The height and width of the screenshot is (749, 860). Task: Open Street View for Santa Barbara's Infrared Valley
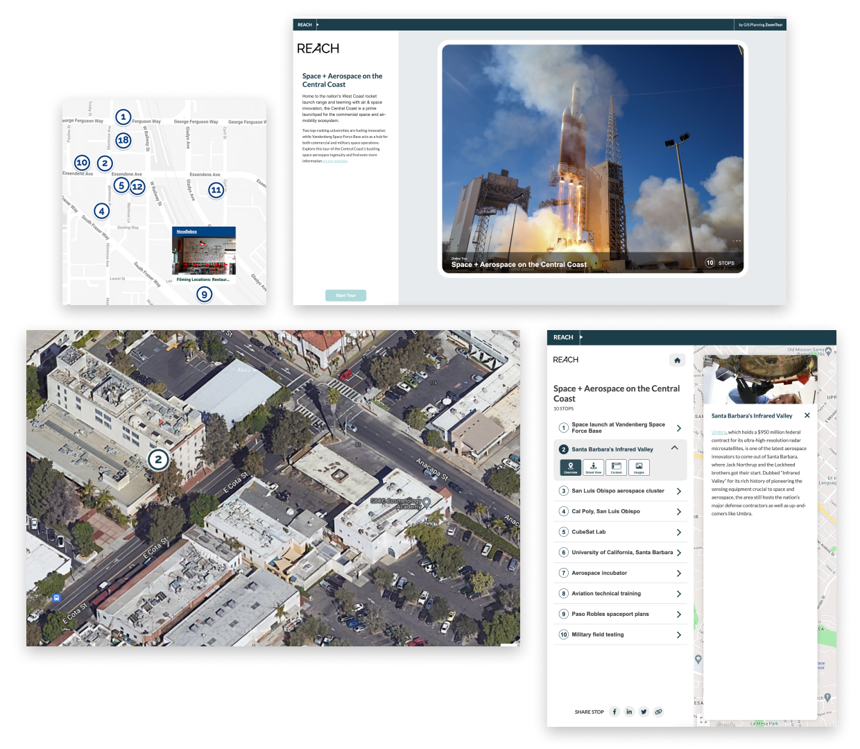coord(593,467)
